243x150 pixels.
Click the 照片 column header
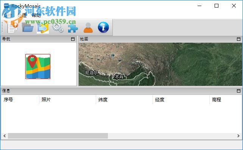click(67, 100)
